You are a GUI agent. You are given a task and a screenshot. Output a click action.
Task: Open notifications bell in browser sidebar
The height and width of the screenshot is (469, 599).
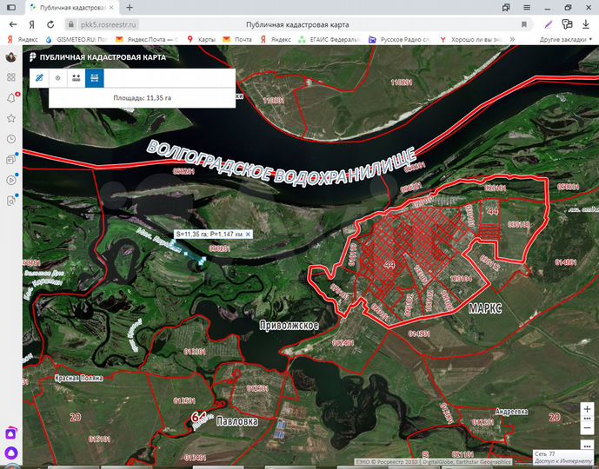11,98
